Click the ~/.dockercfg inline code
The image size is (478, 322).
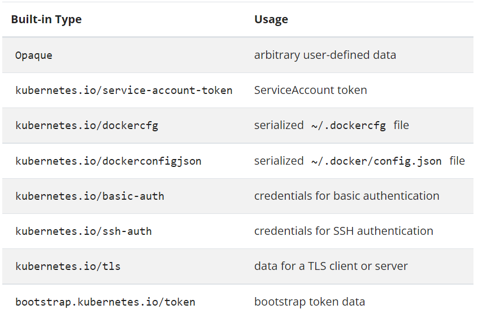349,126
